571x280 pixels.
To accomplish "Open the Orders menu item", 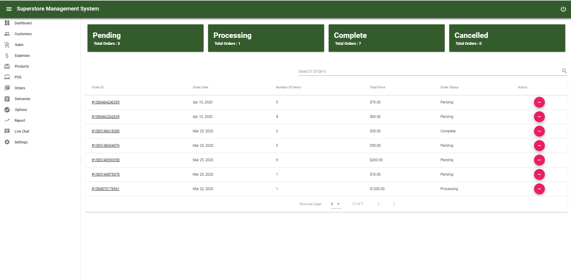I will (x=20, y=88).
